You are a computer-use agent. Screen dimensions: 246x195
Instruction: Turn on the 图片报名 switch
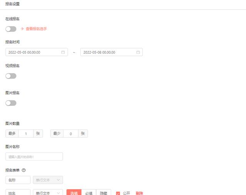click(x=11, y=103)
